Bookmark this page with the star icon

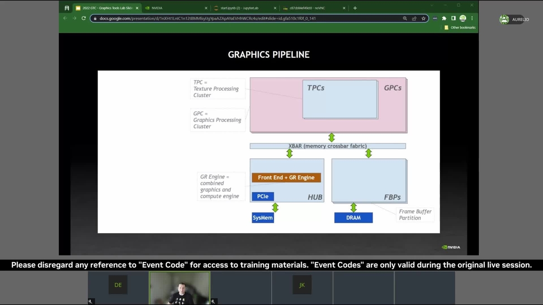tap(424, 19)
